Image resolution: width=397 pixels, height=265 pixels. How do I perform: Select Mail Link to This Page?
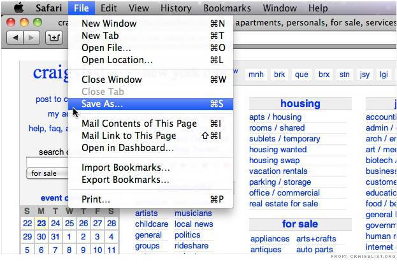coord(150,136)
